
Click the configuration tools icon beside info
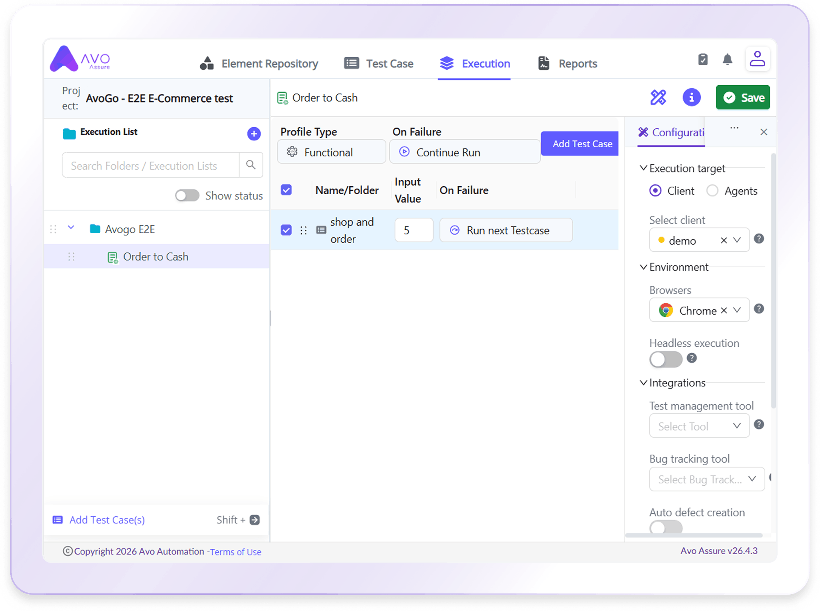tap(658, 98)
